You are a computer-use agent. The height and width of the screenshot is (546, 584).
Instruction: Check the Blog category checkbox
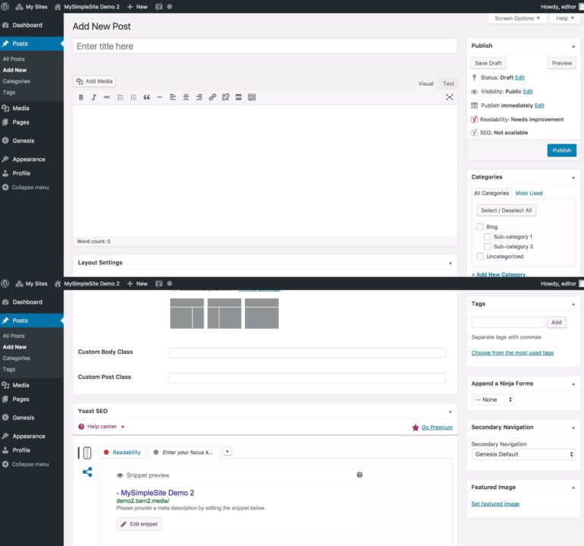(480, 227)
